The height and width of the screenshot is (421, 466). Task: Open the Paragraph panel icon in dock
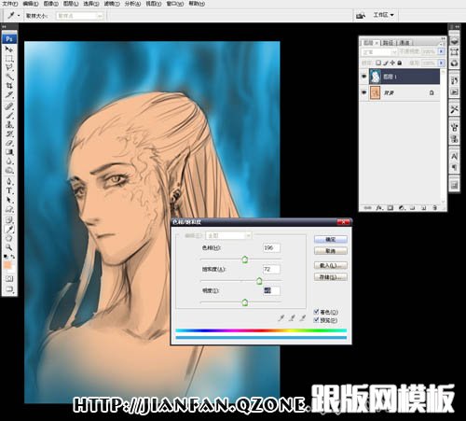pyautogui.click(x=454, y=168)
